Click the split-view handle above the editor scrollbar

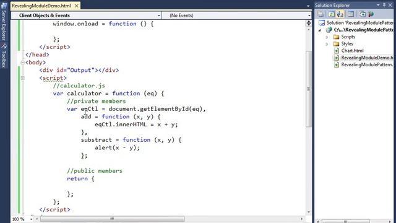pyautogui.click(x=309, y=24)
